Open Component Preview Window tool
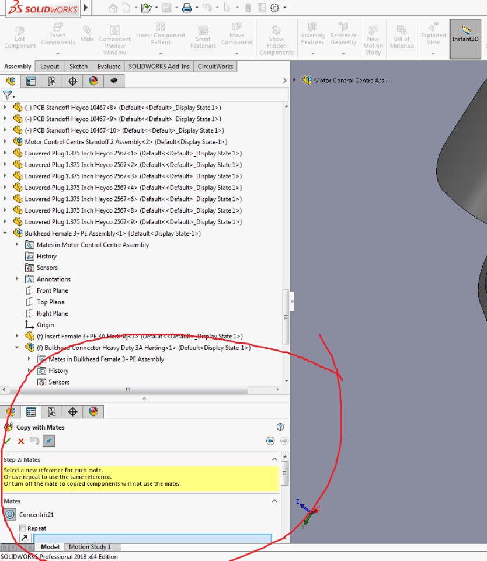 point(115,40)
